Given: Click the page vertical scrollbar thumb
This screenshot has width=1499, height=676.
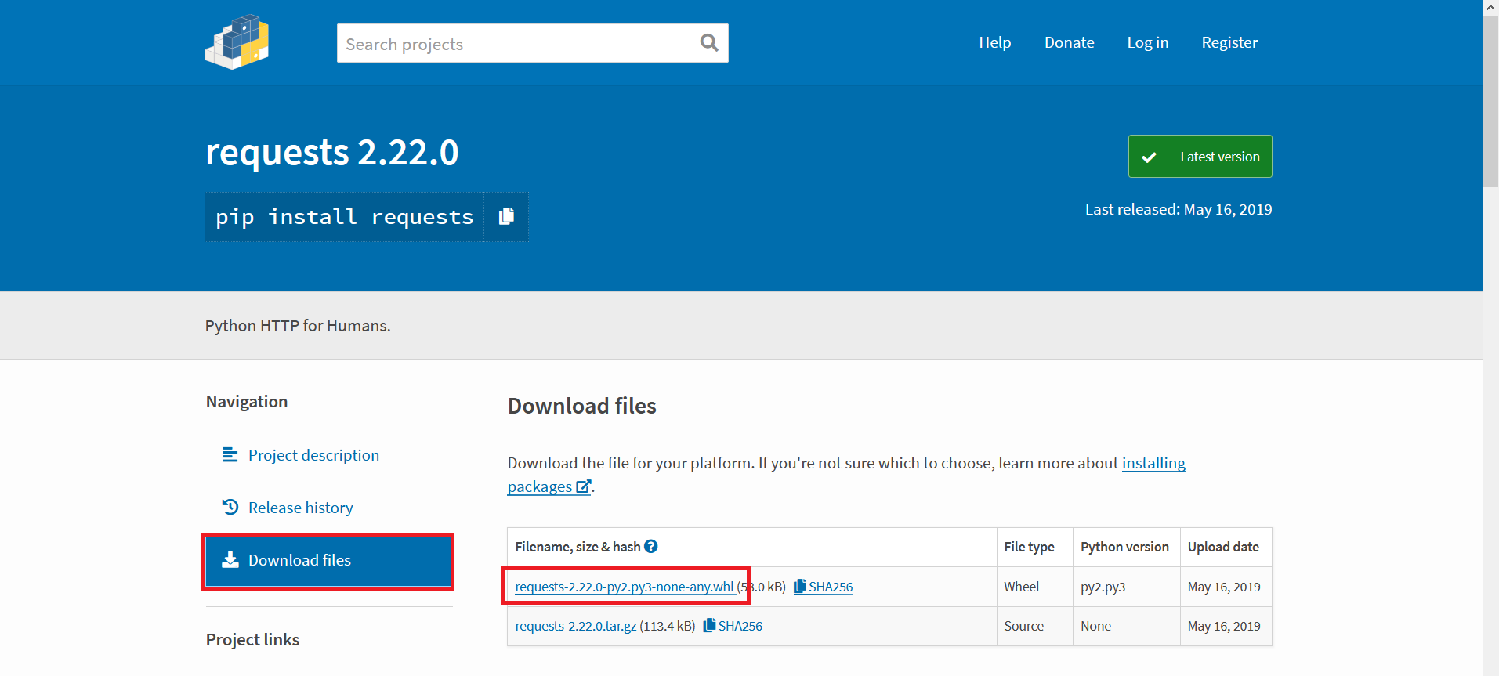Looking at the screenshot, I should 1490,101.
